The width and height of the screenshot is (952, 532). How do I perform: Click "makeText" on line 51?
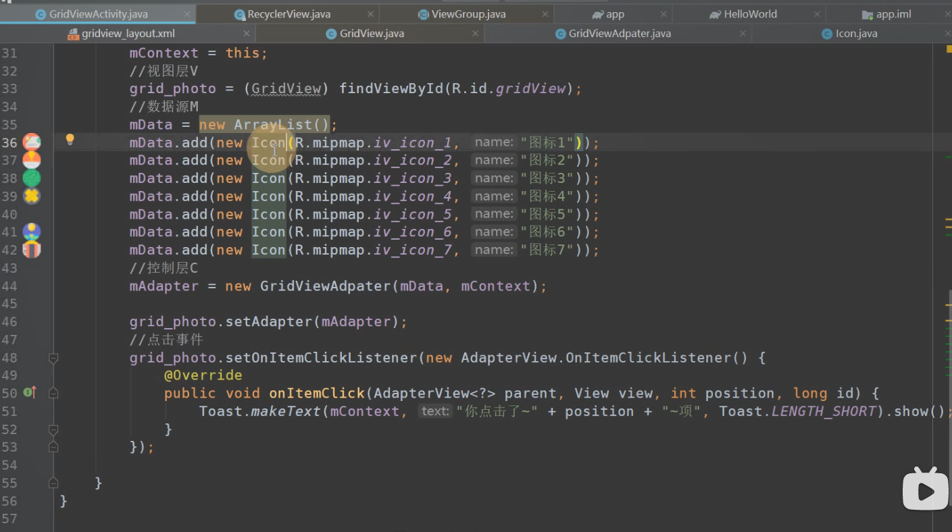click(286, 410)
